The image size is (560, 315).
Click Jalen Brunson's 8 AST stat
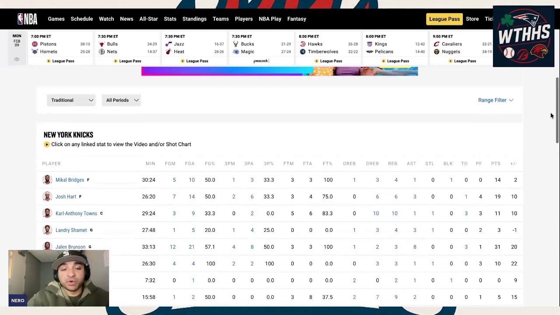[415, 247]
